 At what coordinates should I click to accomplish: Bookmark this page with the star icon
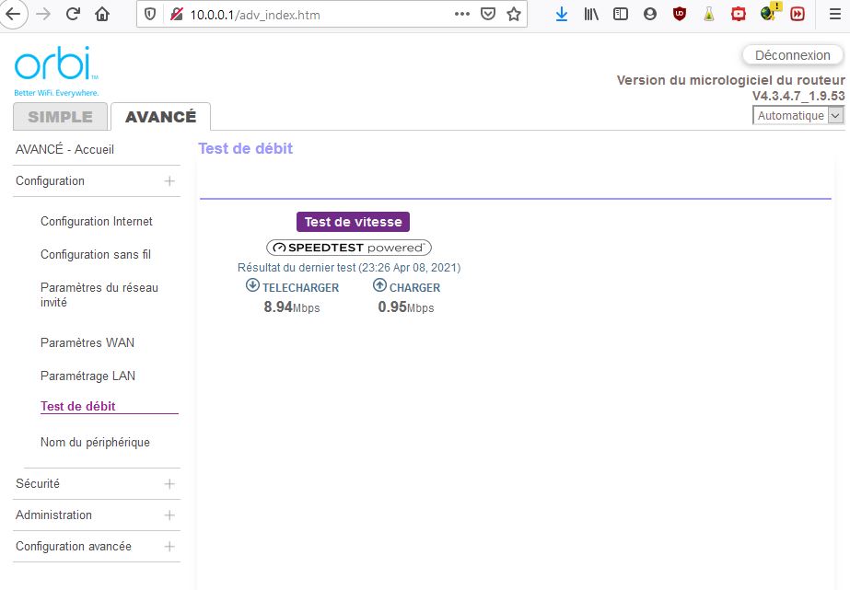point(514,15)
